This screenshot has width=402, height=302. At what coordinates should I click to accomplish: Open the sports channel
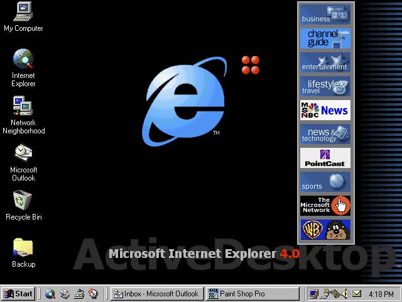click(x=325, y=182)
